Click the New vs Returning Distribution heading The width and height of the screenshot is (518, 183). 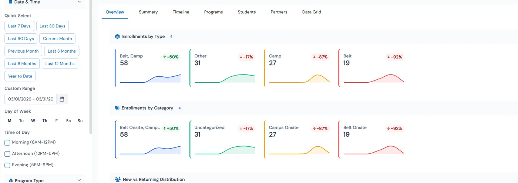click(x=154, y=179)
